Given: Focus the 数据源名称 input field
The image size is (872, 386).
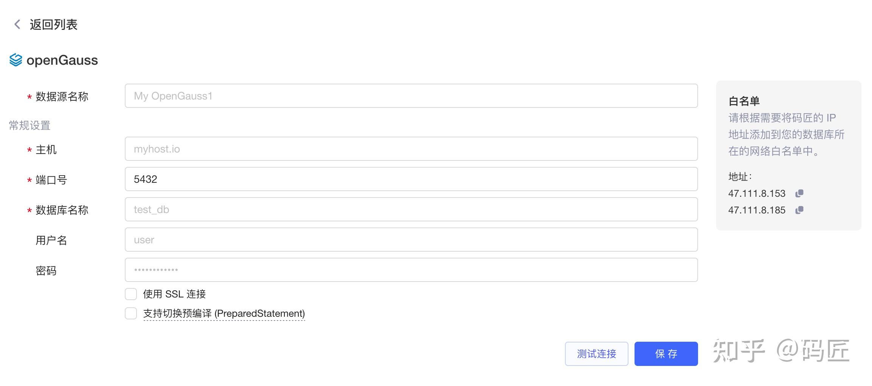Looking at the screenshot, I should 411,96.
